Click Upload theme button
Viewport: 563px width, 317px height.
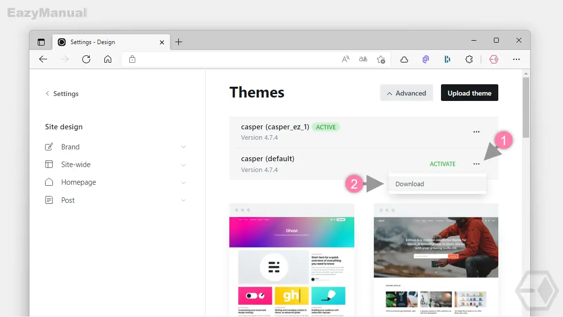click(469, 93)
